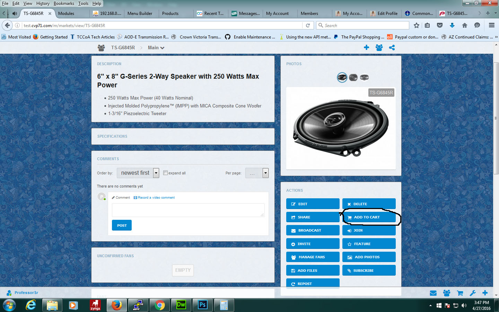Click the BROADCAST button

tap(313, 230)
